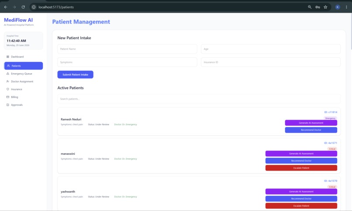Screen dimensions: 352x211
Task: Escalate Patient yashwanth
Action: point(301,206)
